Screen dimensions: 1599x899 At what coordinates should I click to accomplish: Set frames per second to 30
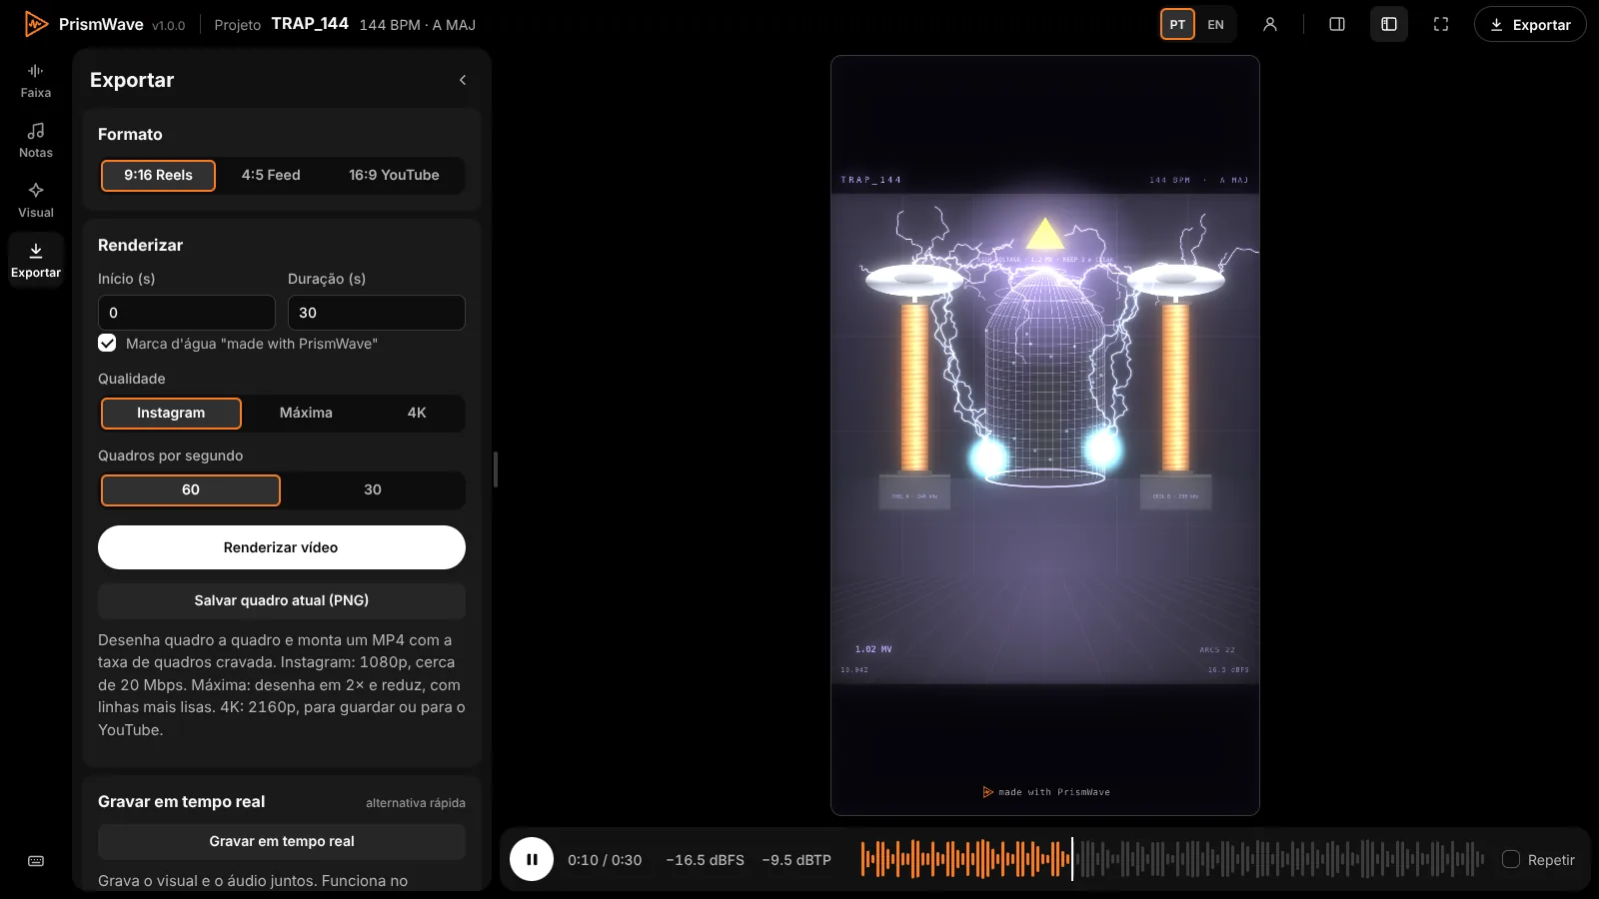(373, 489)
